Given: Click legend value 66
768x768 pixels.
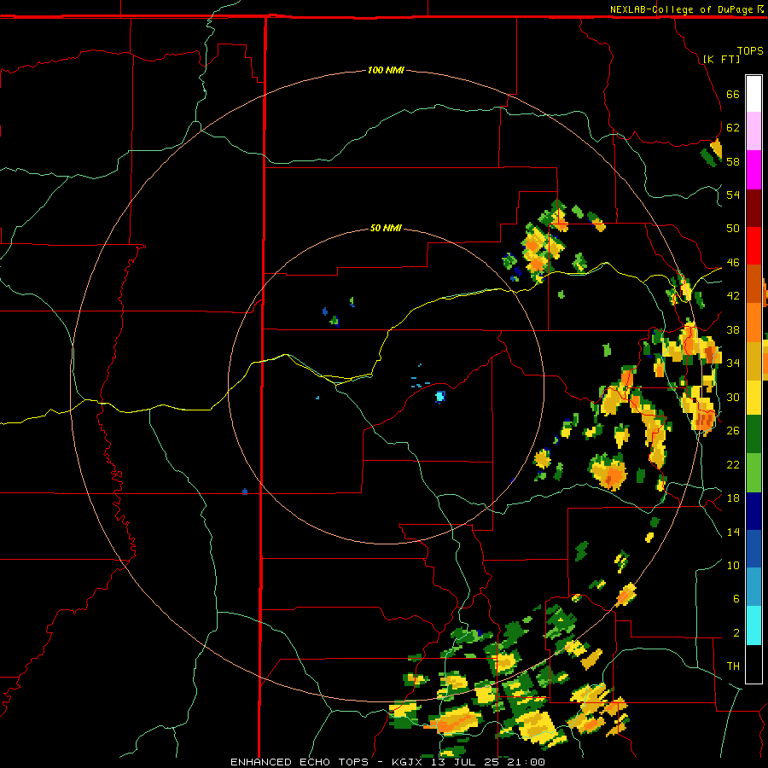Looking at the screenshot, I should (x=733, y=94).
